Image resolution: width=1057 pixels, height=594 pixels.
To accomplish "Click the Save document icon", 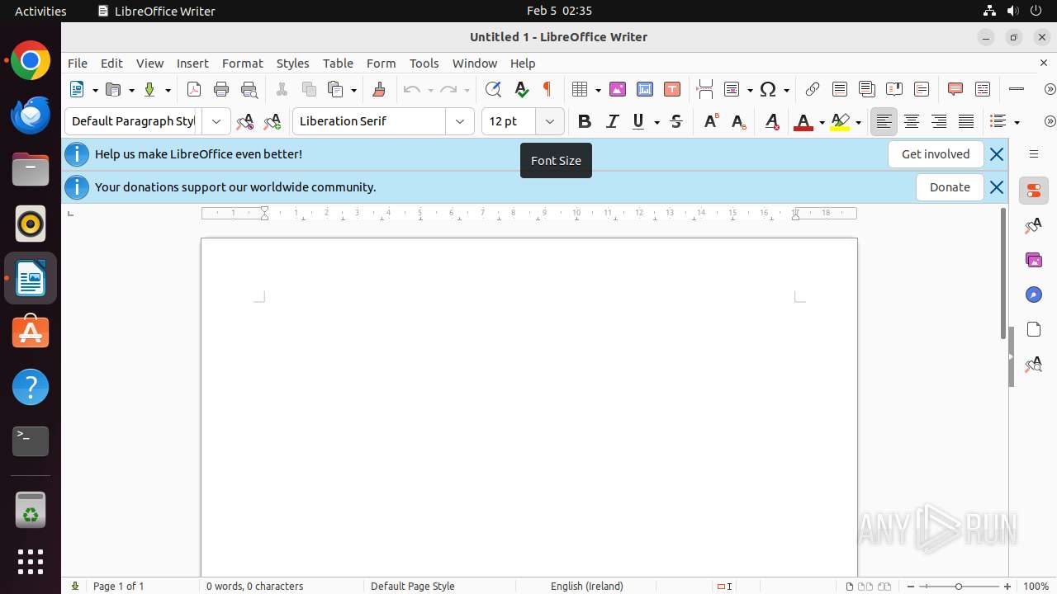I will (149, 90).
